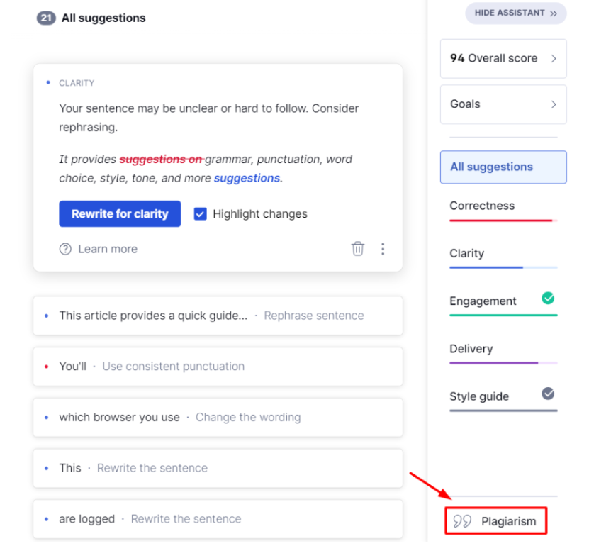The image size is (589, 546).
Task: Expand the 'This article provides a quick guide' suggestion
Action: (218, 316)
